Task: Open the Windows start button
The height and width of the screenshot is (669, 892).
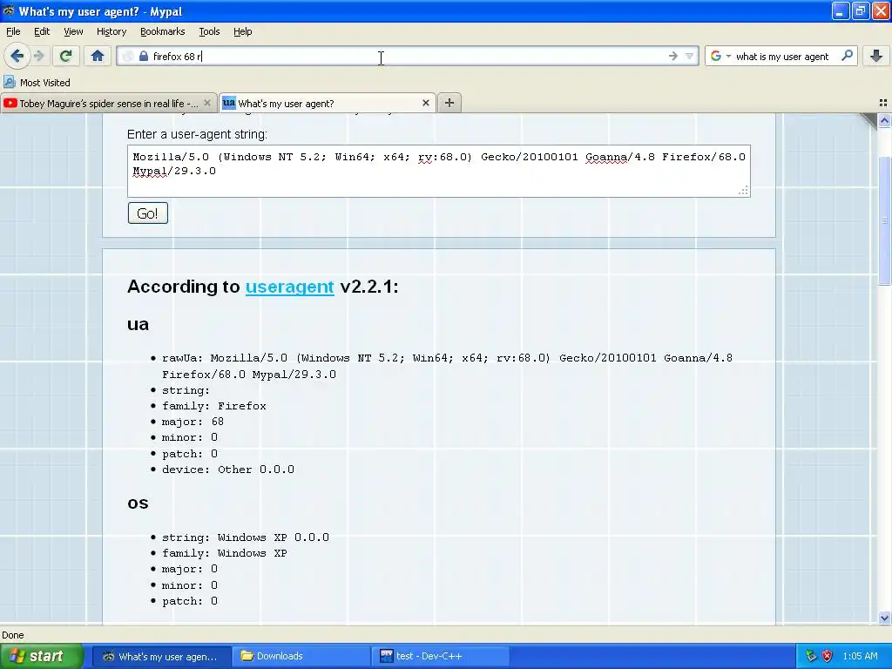Action: [x=42, y=656]
